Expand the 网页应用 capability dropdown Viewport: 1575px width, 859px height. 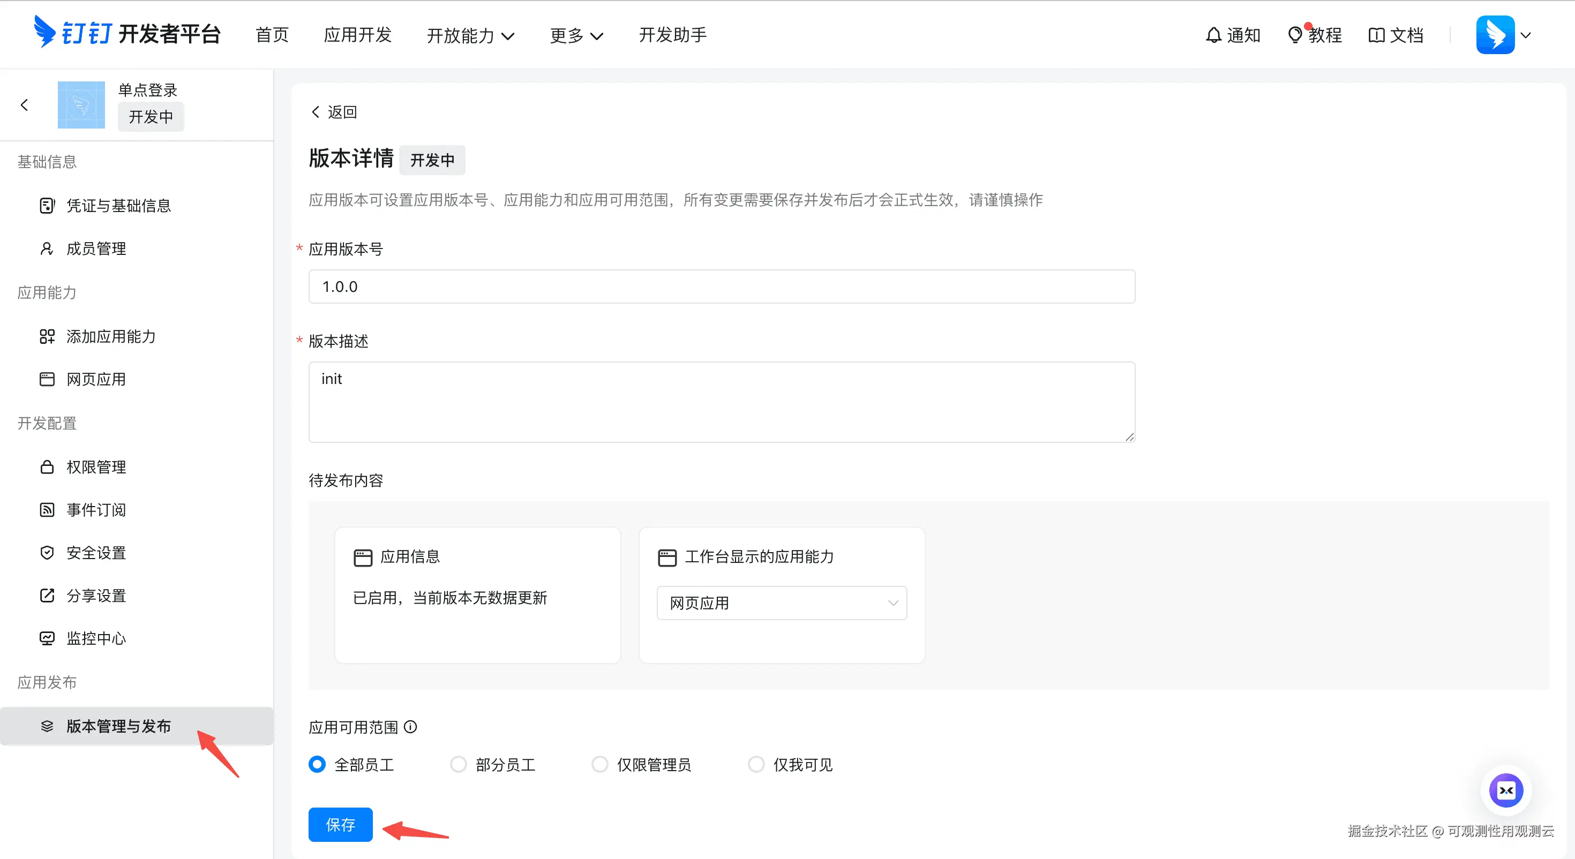click(x=782, y=603)
